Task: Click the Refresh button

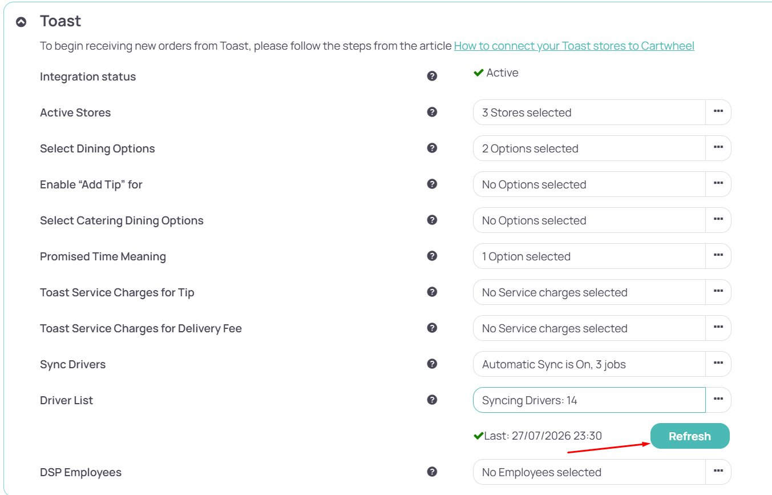Action: click(x=690, y=436)
